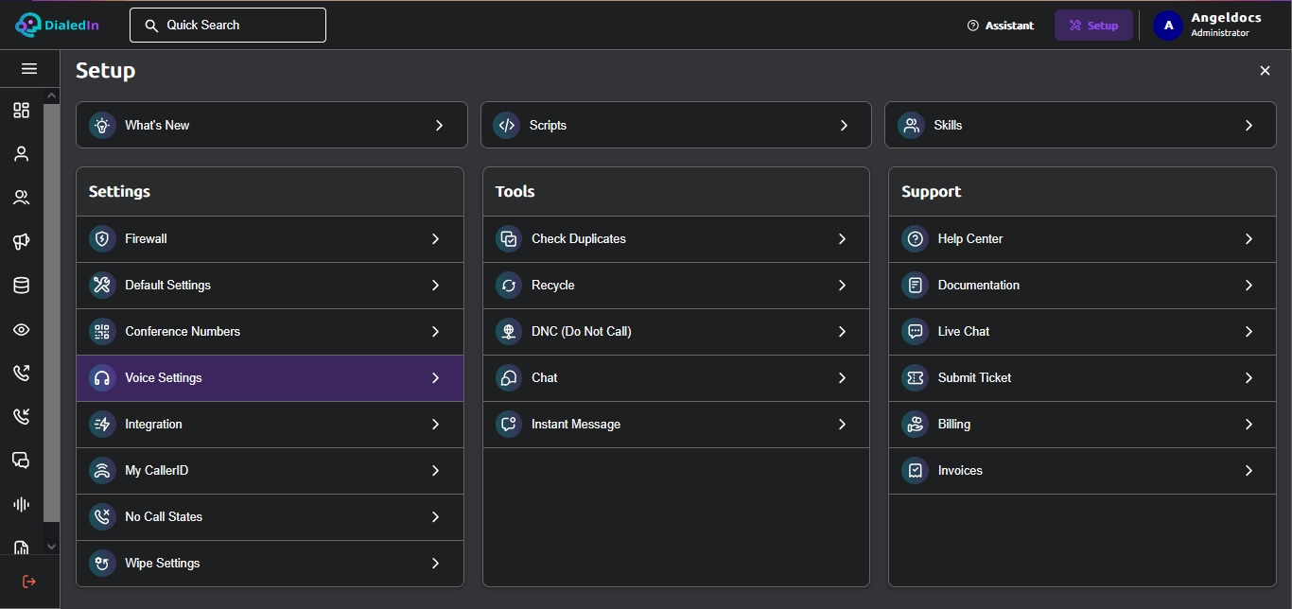Open the dashboard icon in left sidebar
This screenshot has width=1292, height=609.
(21, 111)
